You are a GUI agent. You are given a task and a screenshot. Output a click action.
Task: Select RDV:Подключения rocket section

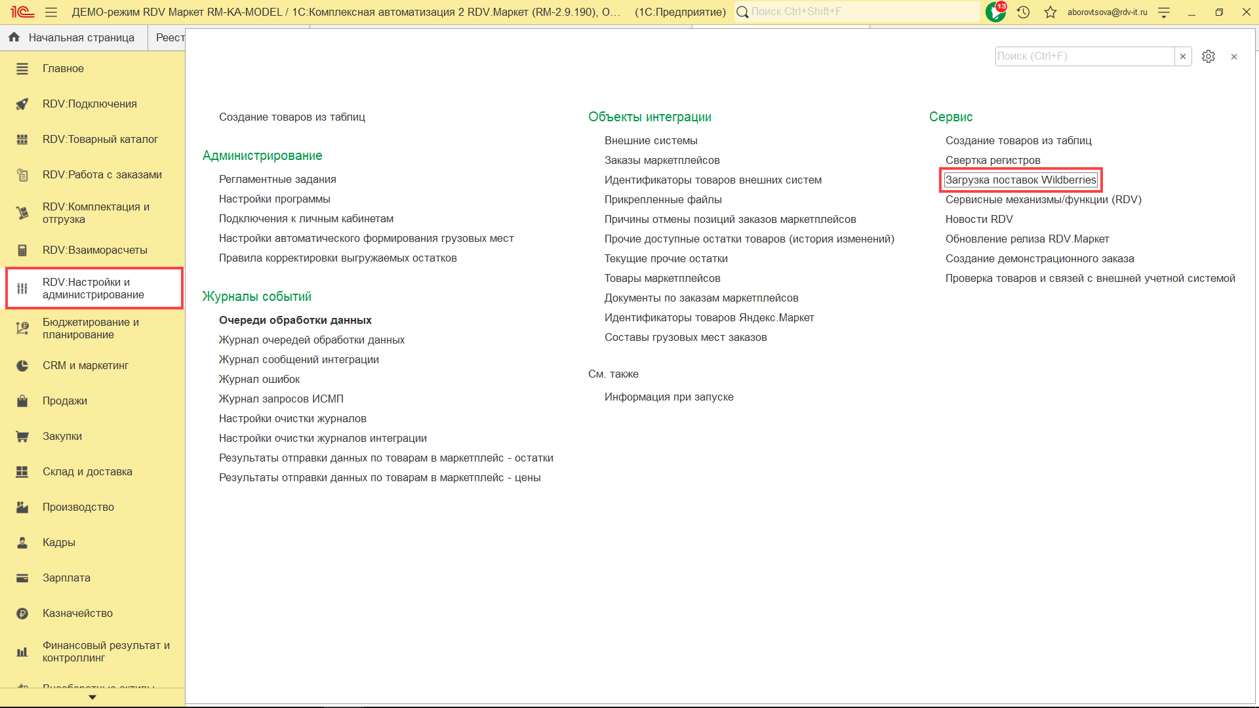89,104
